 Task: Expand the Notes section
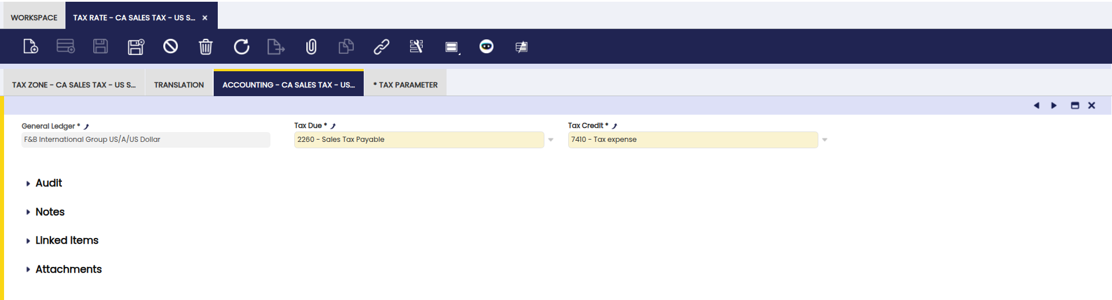pyautogui.click(x=50, y=212)
